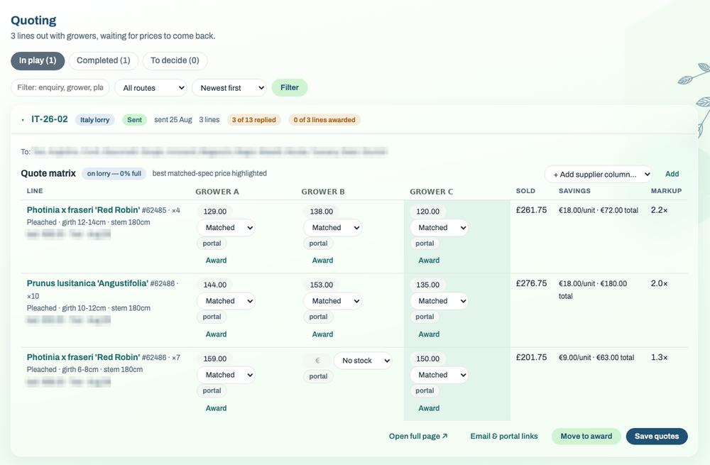Click the 3 of 13 replied badge

pyautogui.click(x=254, y=120)
